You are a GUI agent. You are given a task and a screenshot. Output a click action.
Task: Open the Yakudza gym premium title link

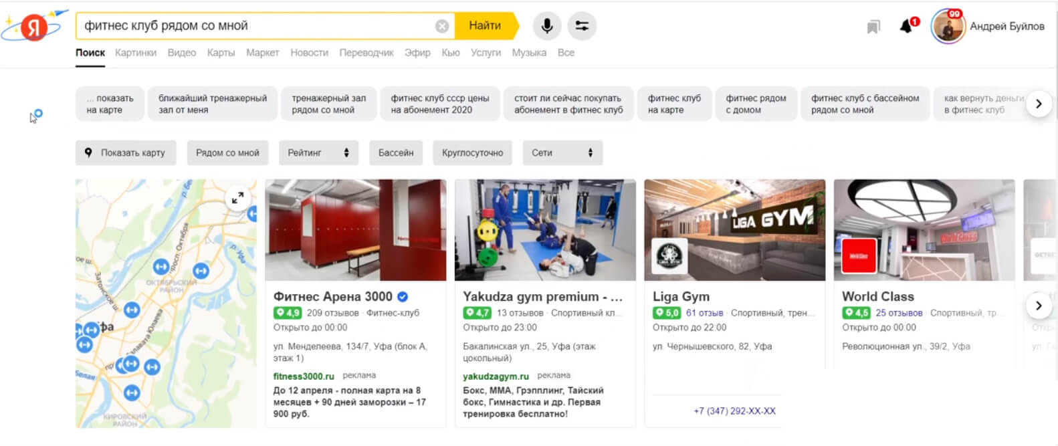pos(543,297)
